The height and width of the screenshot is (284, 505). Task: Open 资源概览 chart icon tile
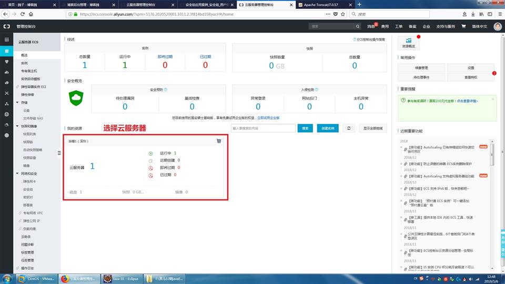(408, 43)
